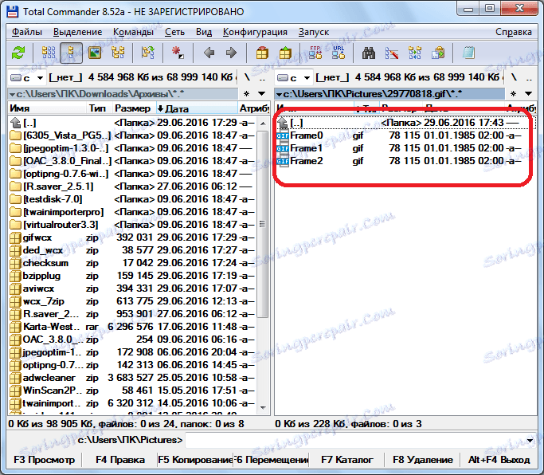Click the copy names to clipboard icon
The width and height of the screenshot is (544, 475).
click(438, 53)
